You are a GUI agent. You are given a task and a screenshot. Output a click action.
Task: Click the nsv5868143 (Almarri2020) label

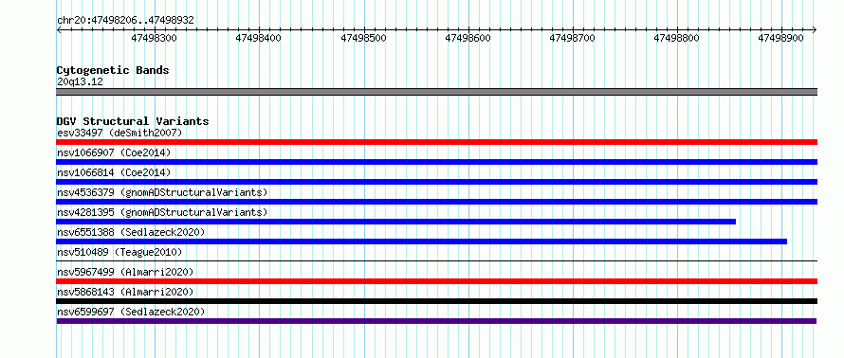125,292
